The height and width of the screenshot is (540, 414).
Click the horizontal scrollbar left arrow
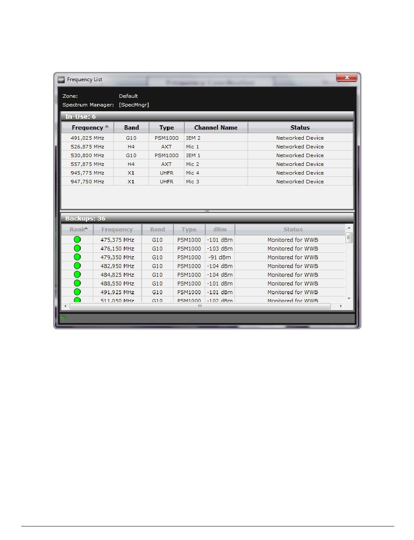point(65,306)
